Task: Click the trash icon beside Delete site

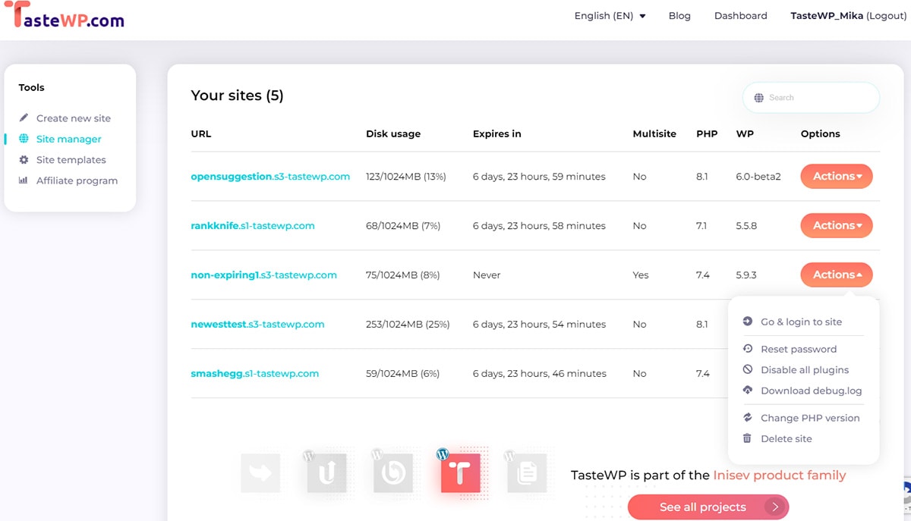Action: click(x=748, y=438)
